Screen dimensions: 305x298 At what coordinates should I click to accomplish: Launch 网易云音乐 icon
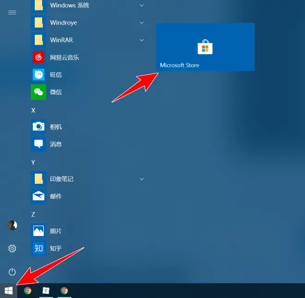[x=38, y=57]
